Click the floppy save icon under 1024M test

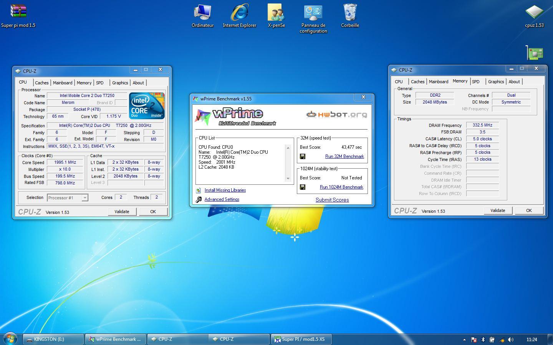(x=303, y=187)
